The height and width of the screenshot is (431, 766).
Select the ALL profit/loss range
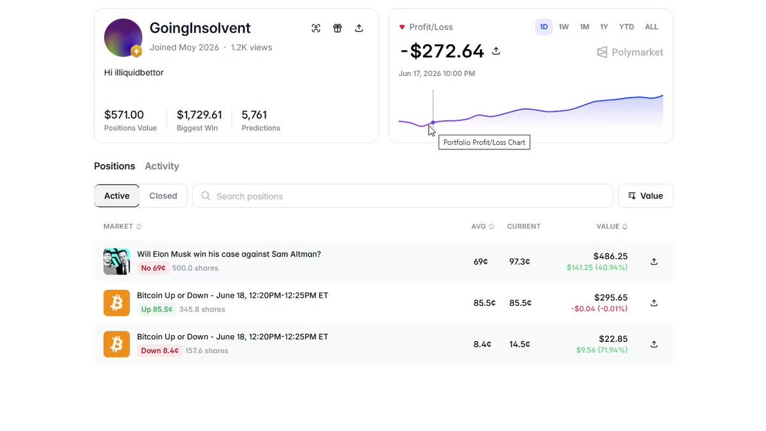[x=652, y=27]
